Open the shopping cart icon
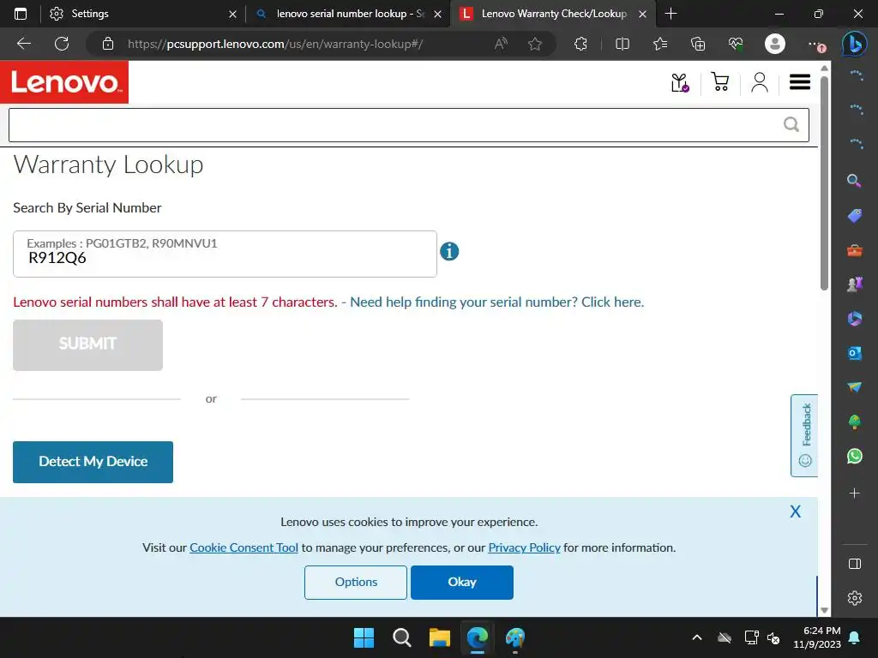The width and height of the screenshot is (878, 658). click(x=719, y=82)
